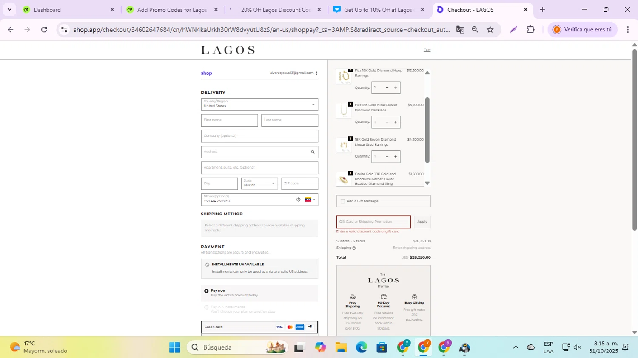This screenshot has width=638, height=358.
Task: Decrease quantity of Linear Stud Earrings
Action: (387, 157)
